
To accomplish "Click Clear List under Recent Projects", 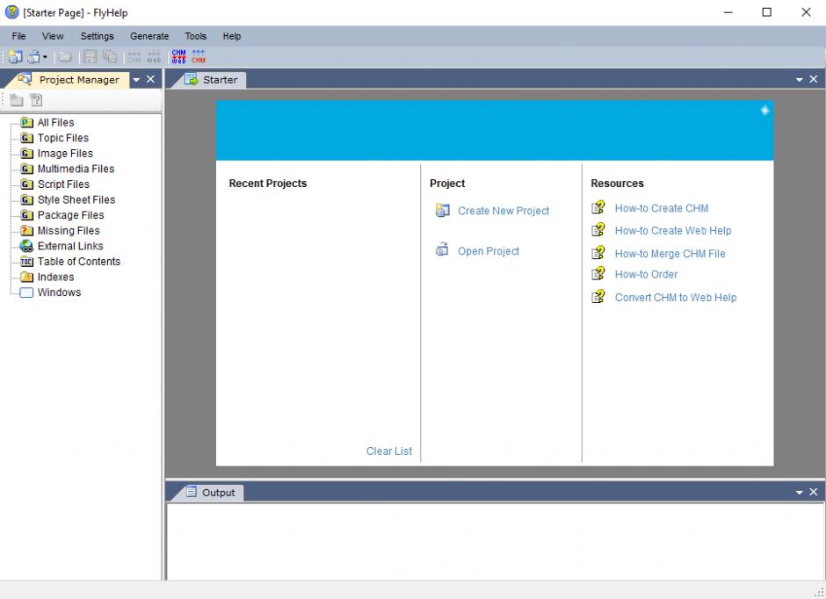I will point(388,451).
